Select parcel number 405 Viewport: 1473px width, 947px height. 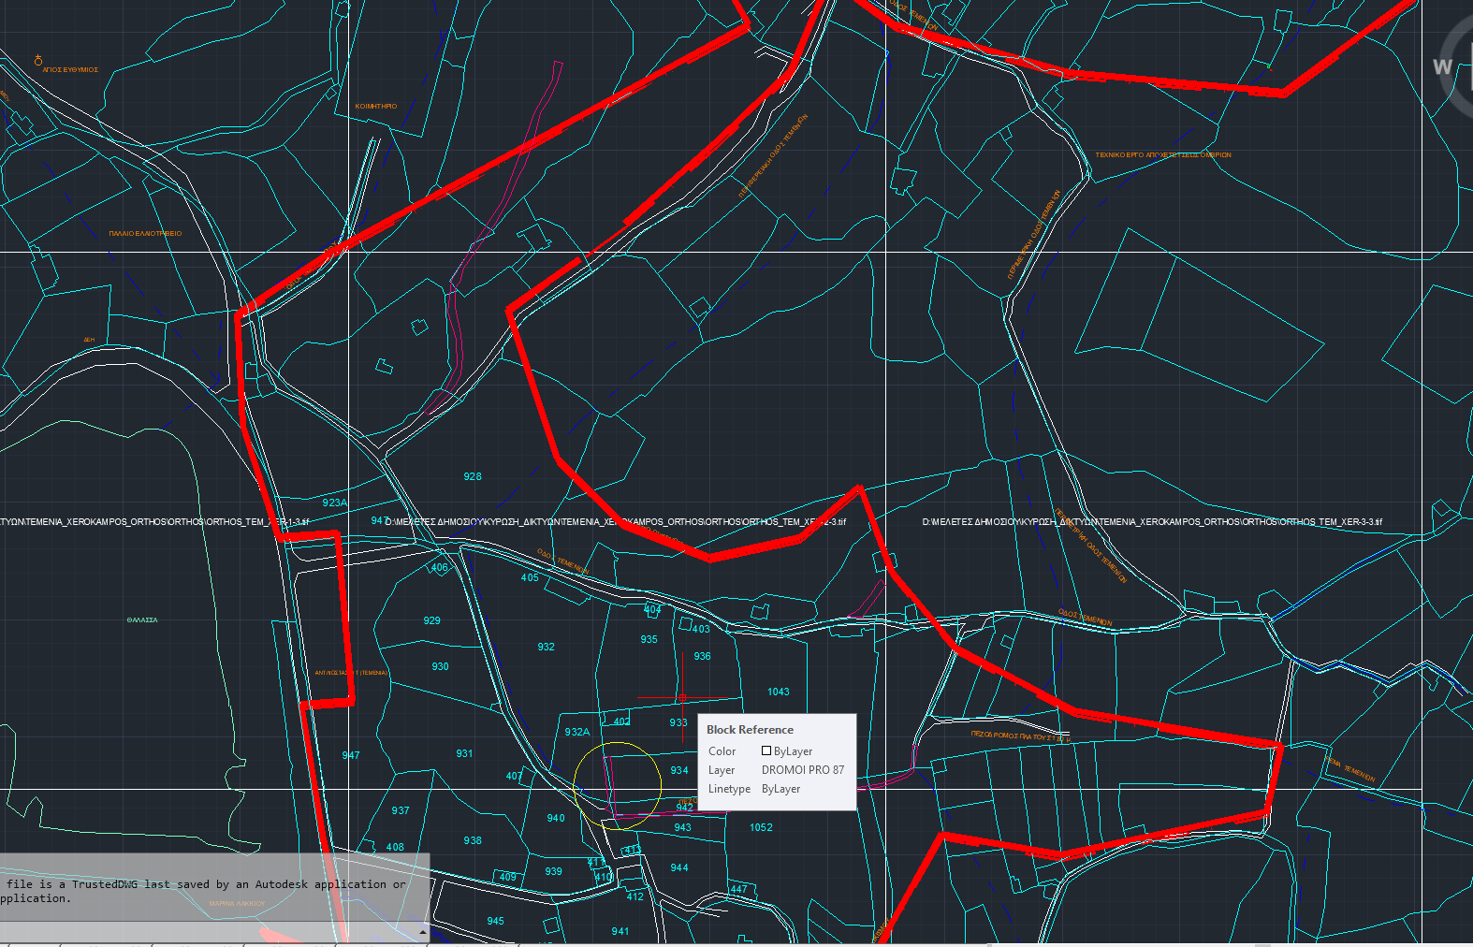(530, 577)
